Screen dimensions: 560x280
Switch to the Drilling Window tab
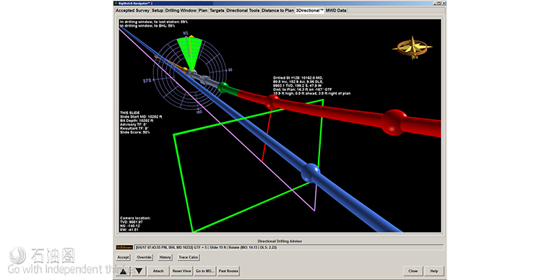(181, 11)
